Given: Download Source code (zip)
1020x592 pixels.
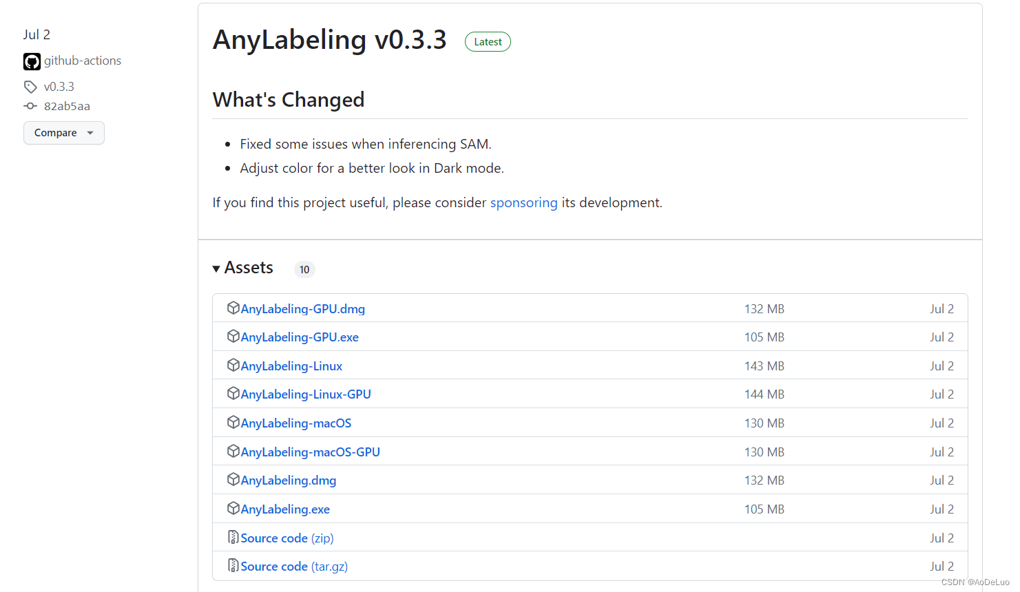Looking at the screenshot, I should coord(287,538).
